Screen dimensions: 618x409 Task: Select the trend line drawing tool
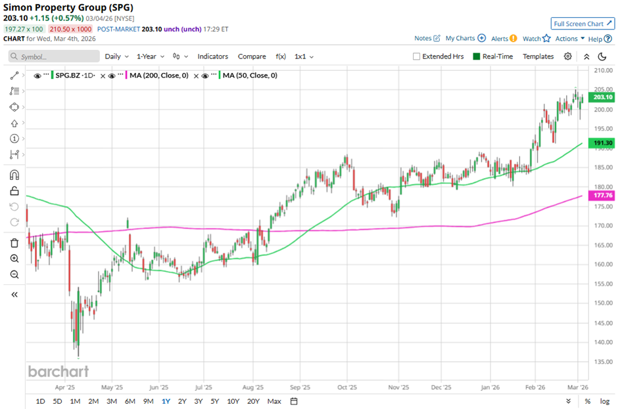pos(14,76)
